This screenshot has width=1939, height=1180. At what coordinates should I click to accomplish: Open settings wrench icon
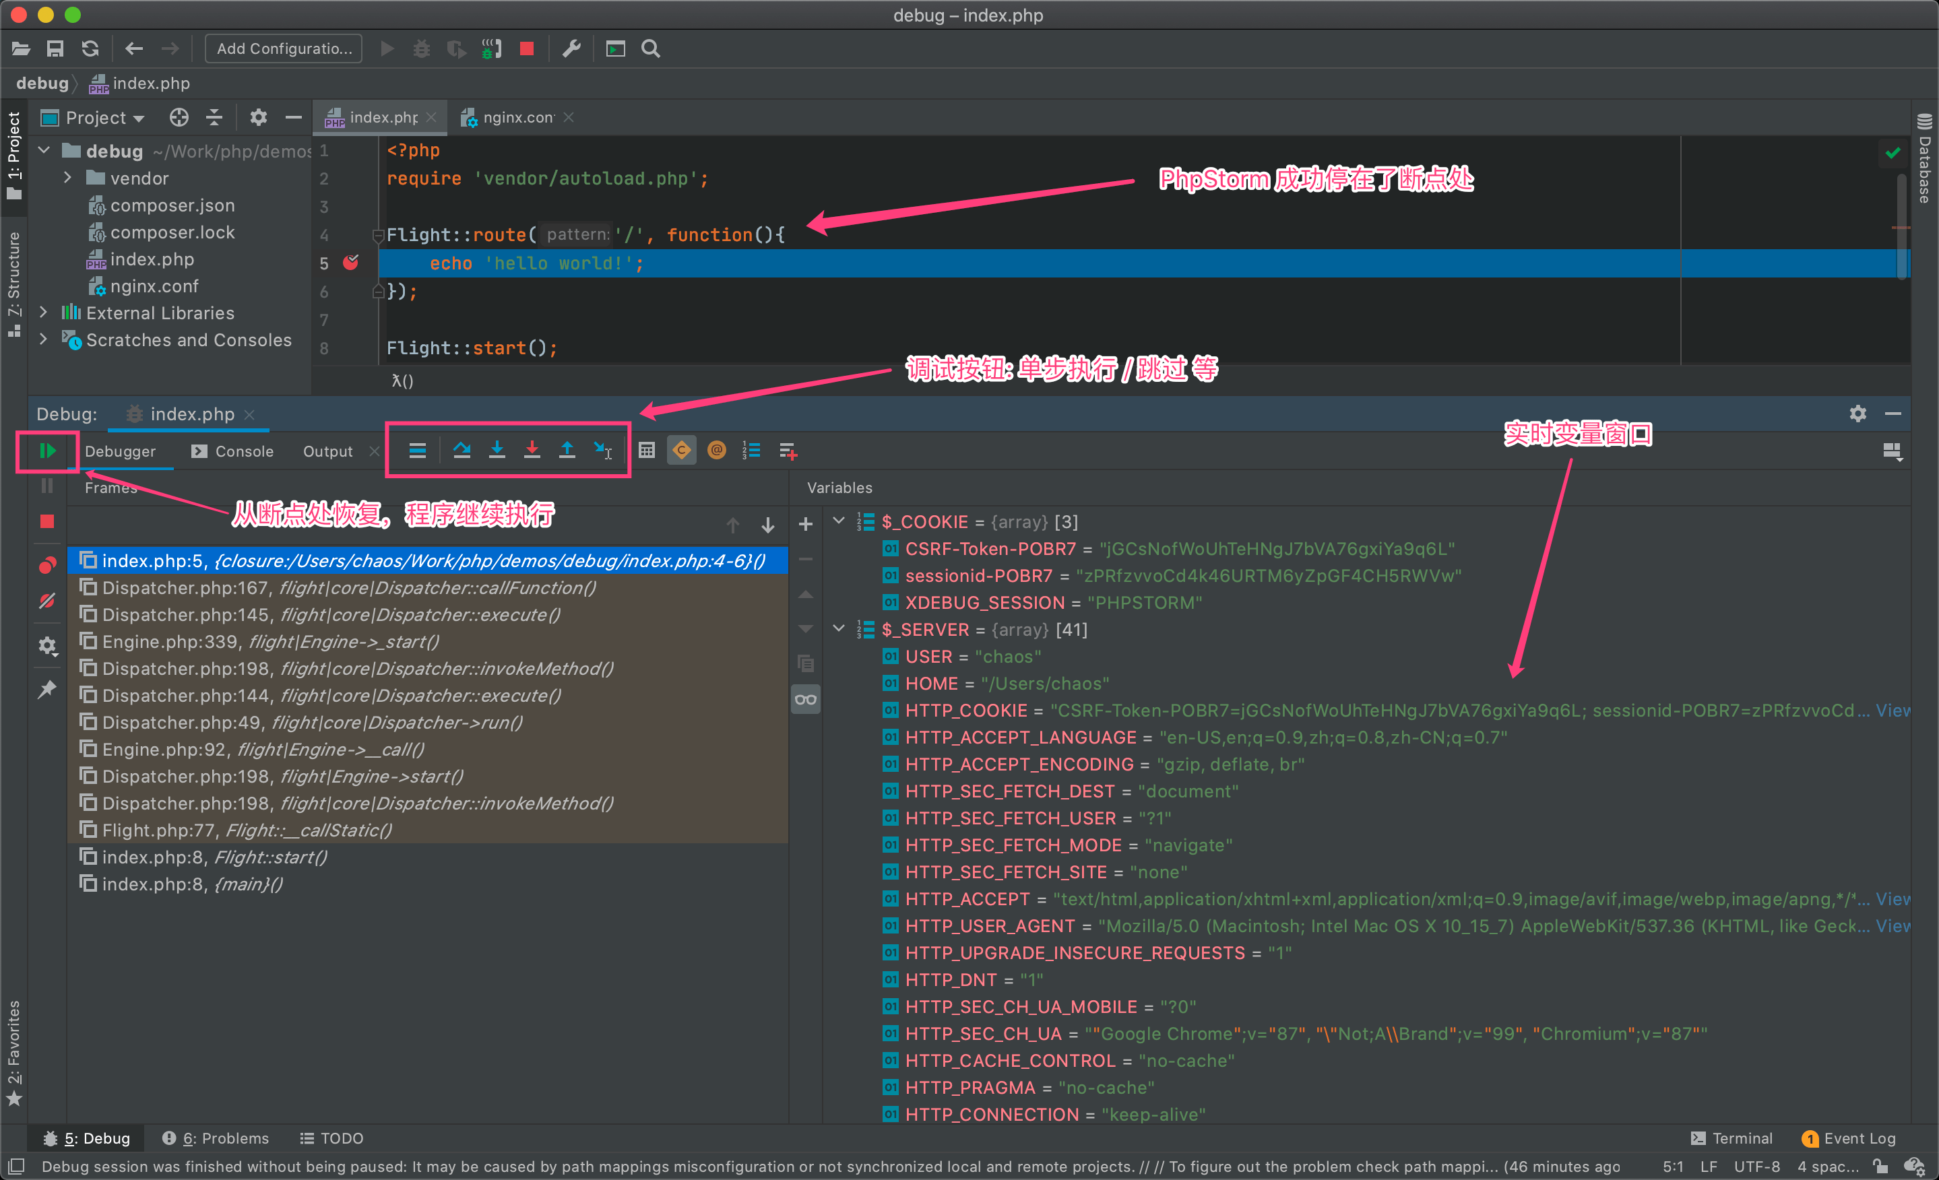571,48
